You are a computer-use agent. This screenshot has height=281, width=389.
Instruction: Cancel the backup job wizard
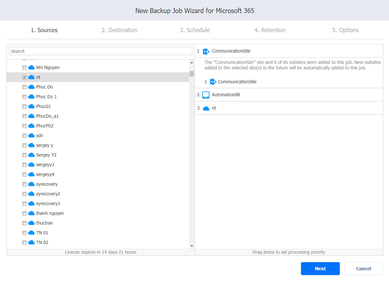tap(364, 269)
